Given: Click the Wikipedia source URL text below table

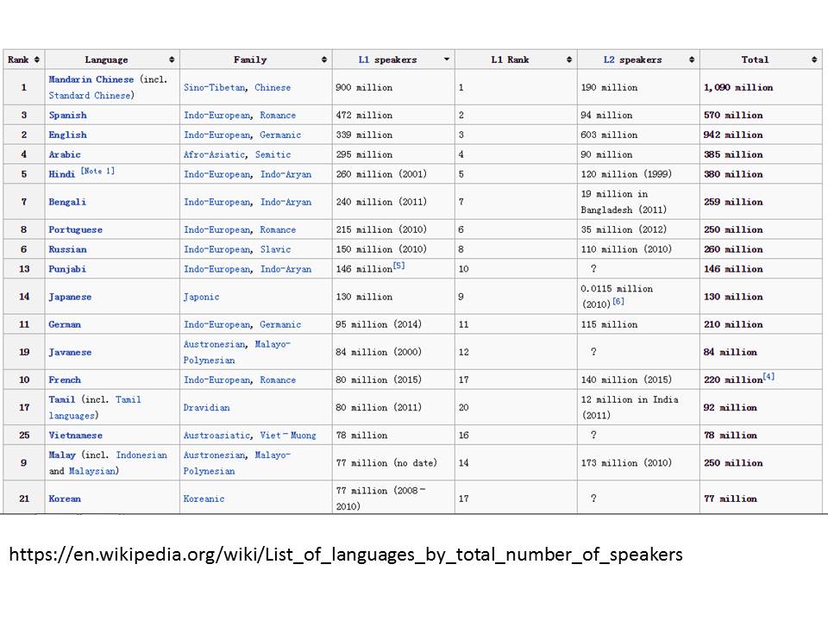Looking at the screenshot, I should click(x=345, y=555).
